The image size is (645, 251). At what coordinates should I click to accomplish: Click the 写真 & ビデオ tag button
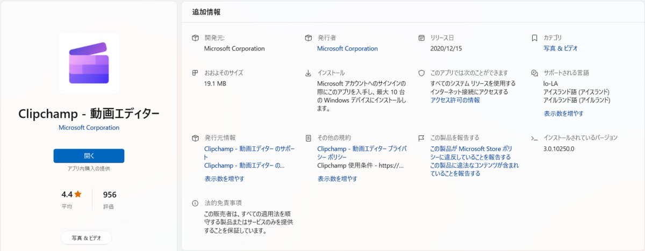coord(85,238)
